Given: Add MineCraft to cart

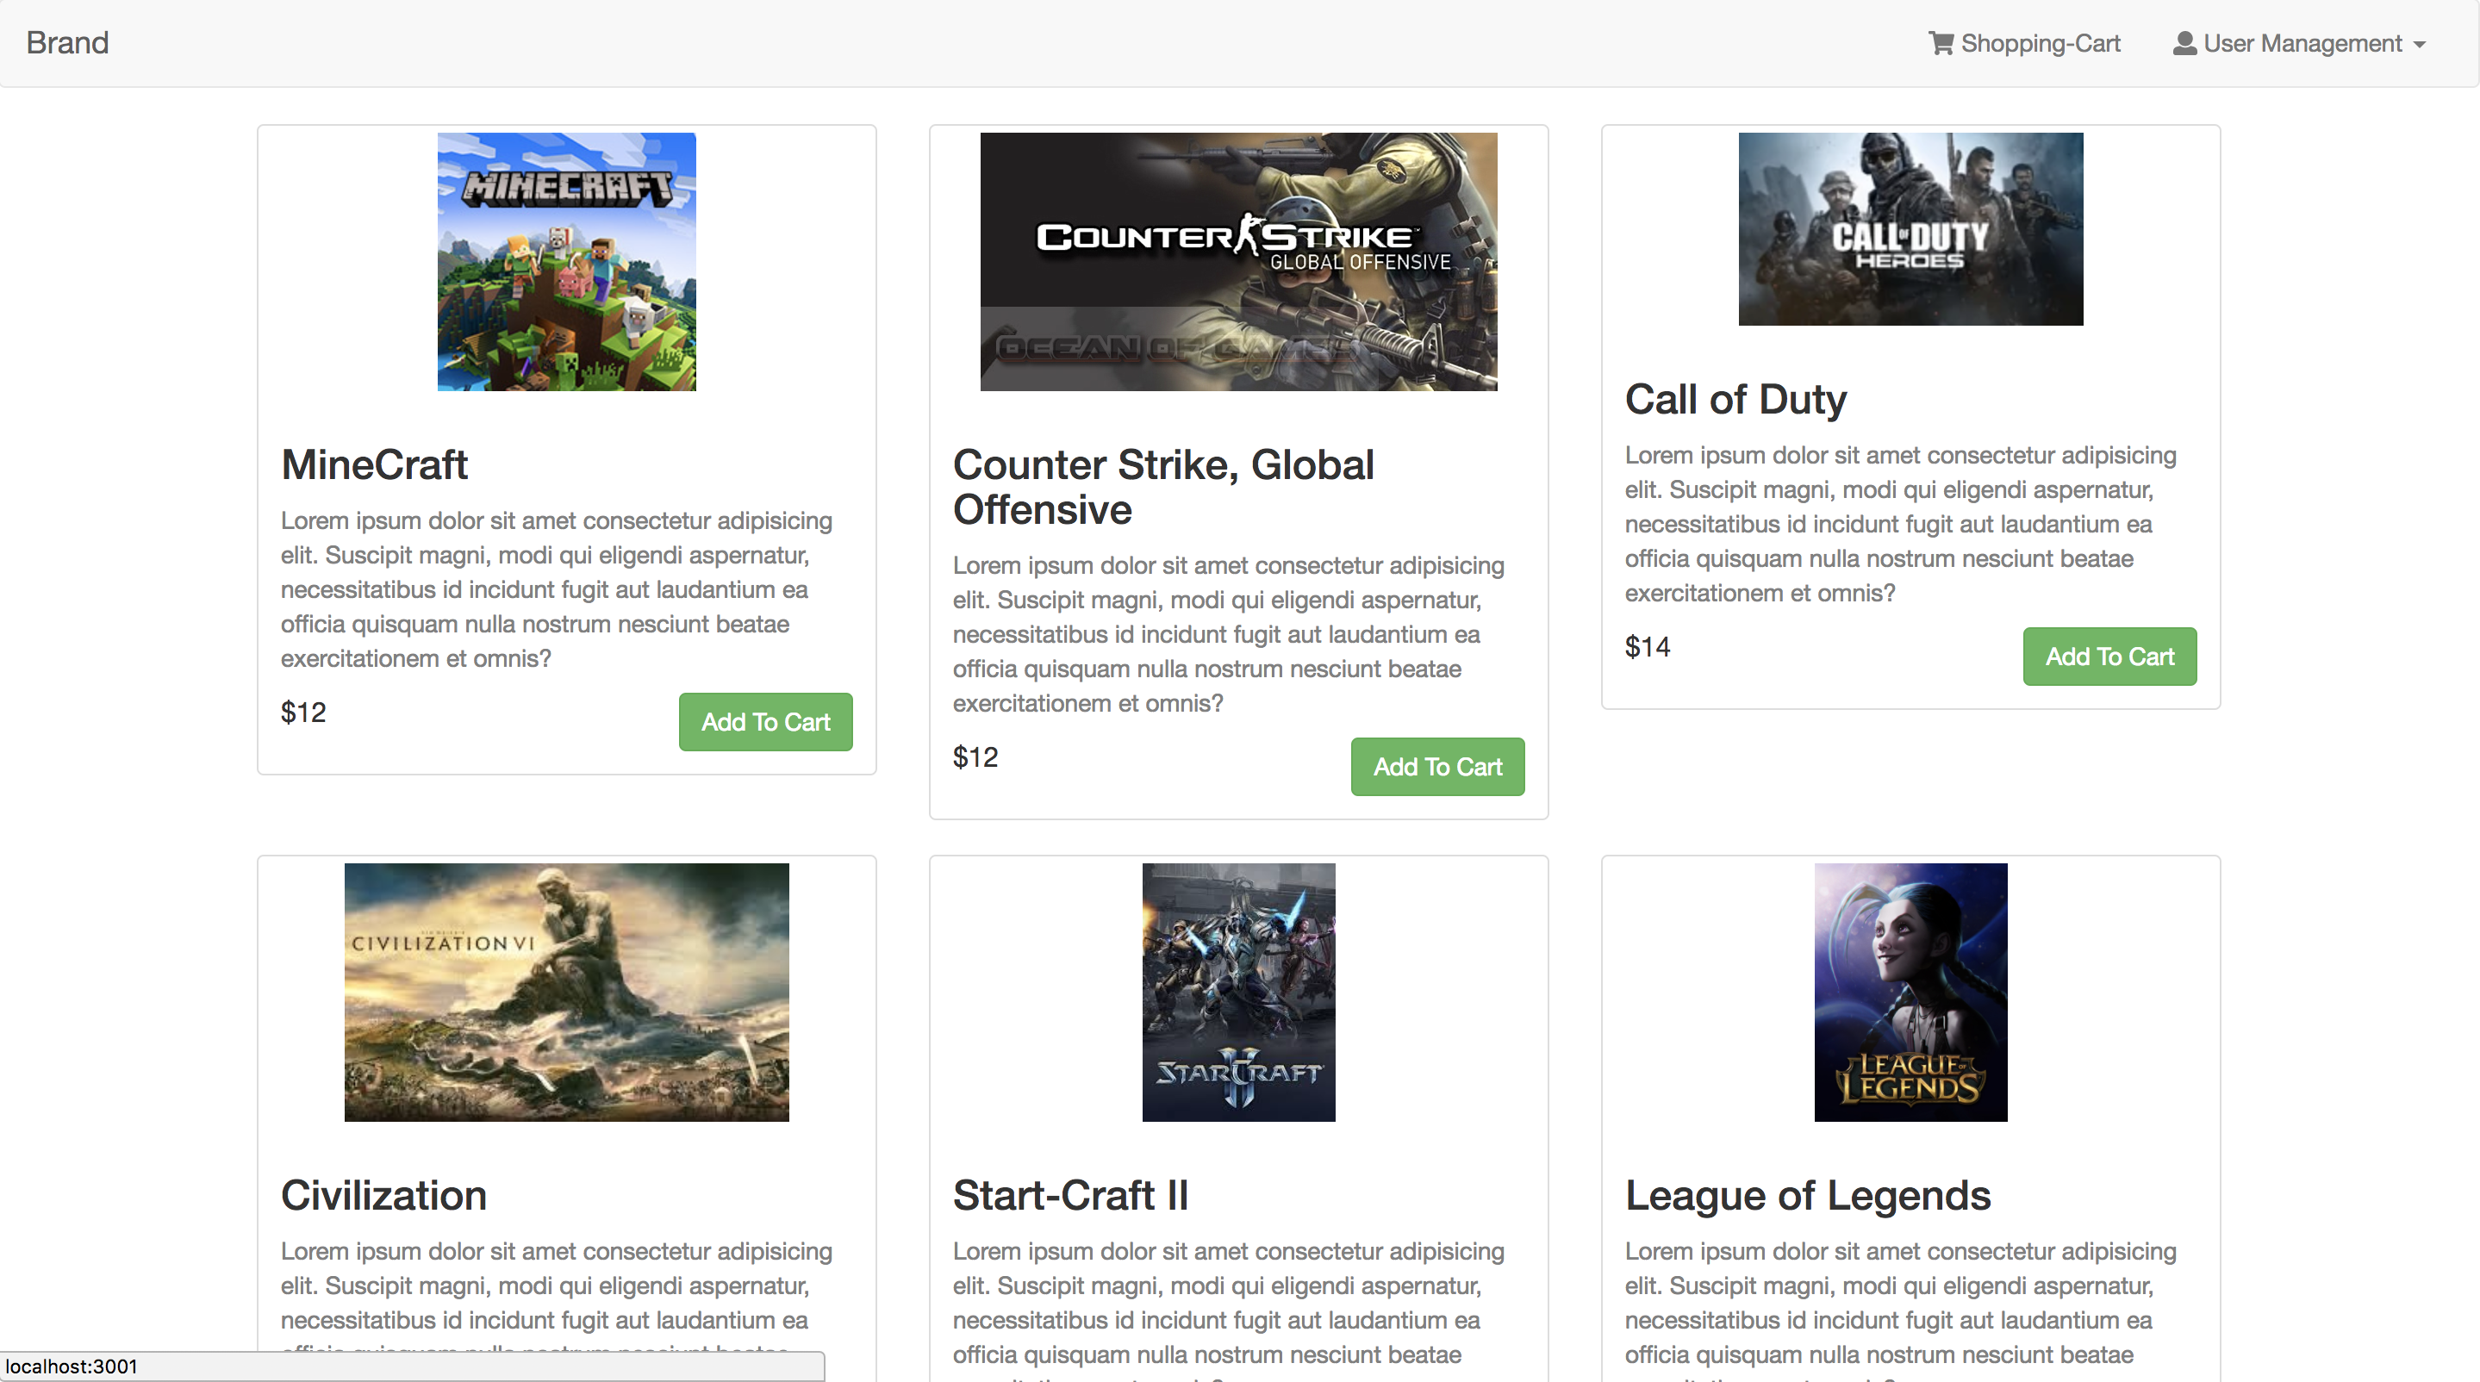Looking at the screenshot, I should pyautogui.click(x=764, y=722).
